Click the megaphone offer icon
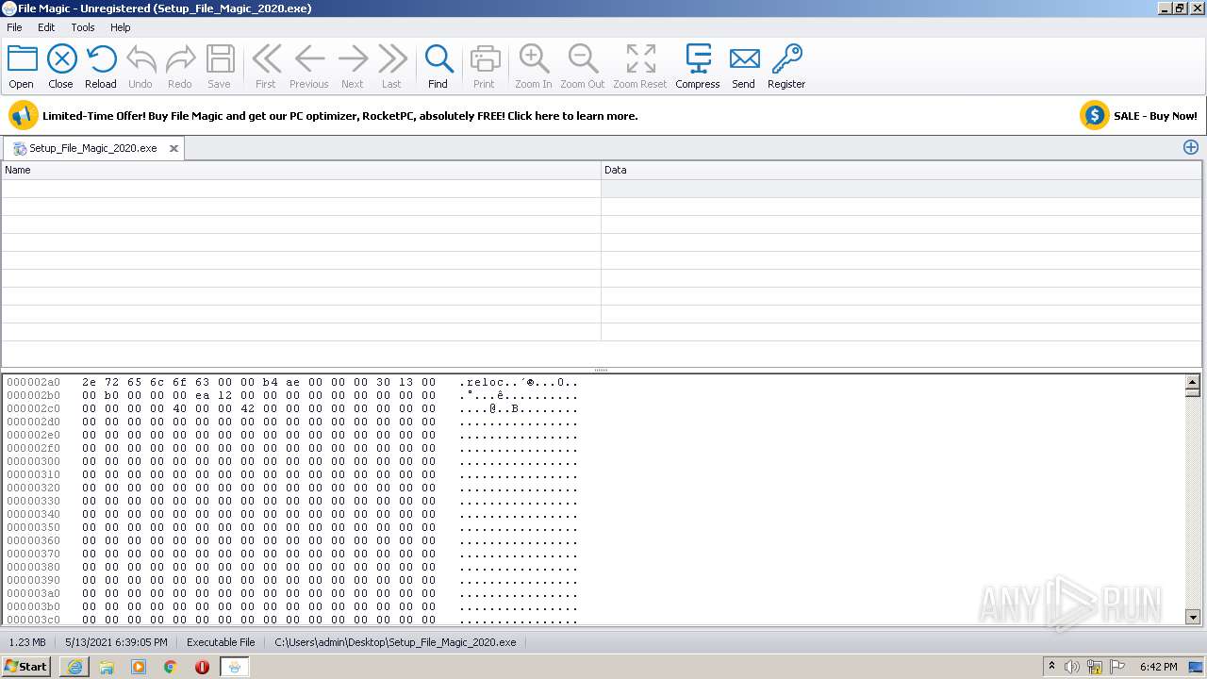This screenshot has height=679, width=1207. click(23, 116)
